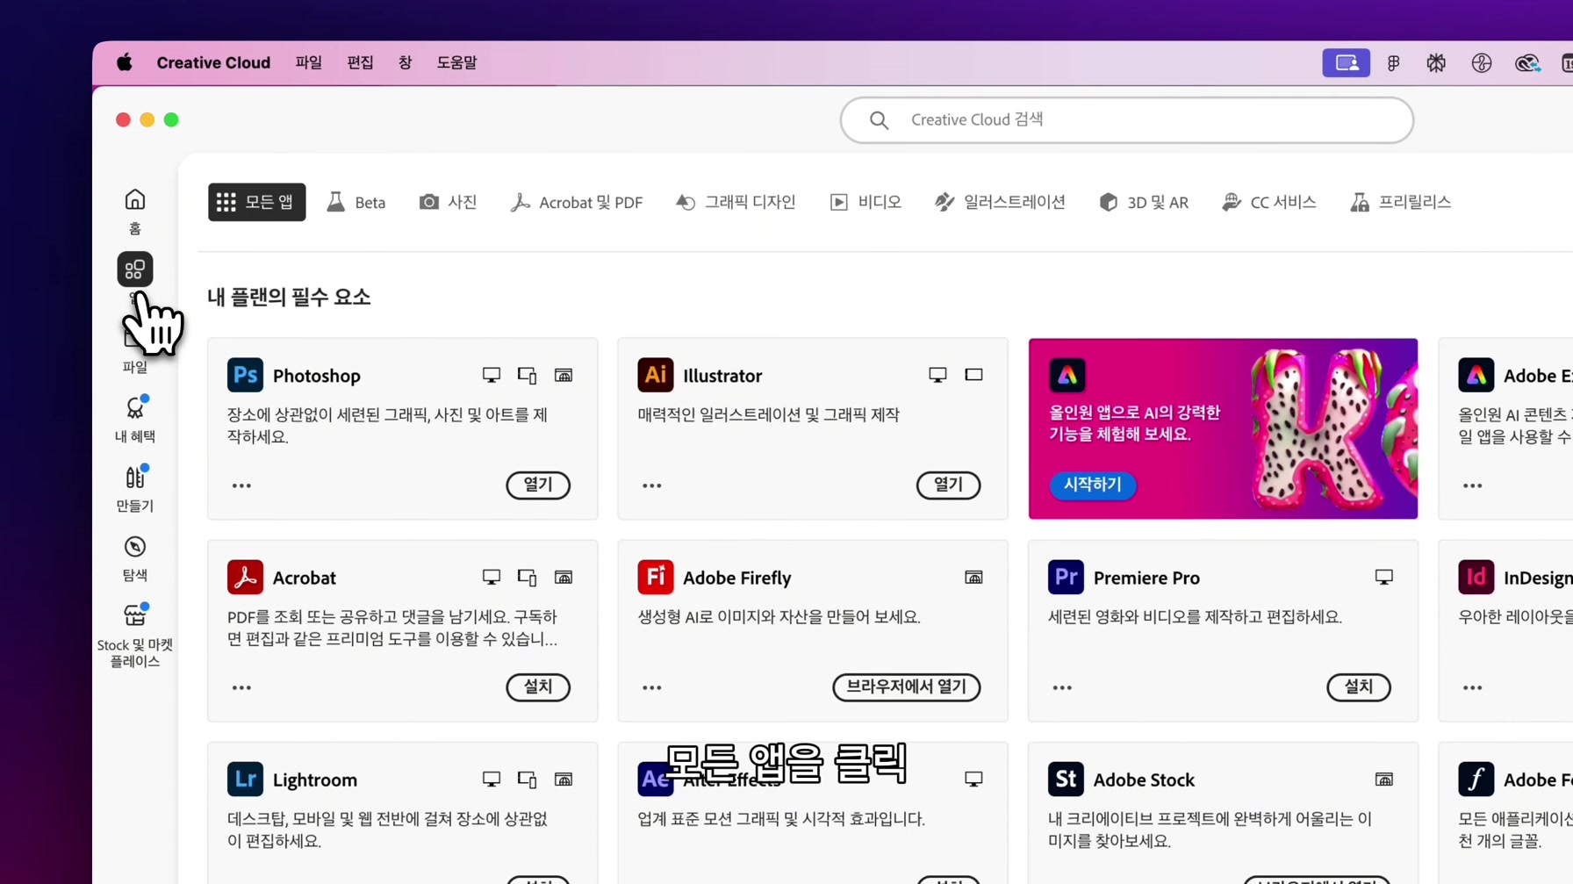Viewport: 1573px width, 884px height.
Task: Open InDesign more options menu
Action: point(1472,687)
